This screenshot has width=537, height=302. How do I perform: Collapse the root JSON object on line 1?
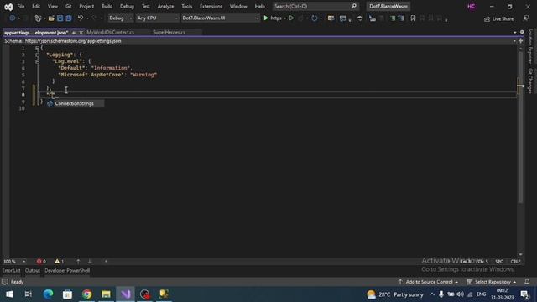37,49
